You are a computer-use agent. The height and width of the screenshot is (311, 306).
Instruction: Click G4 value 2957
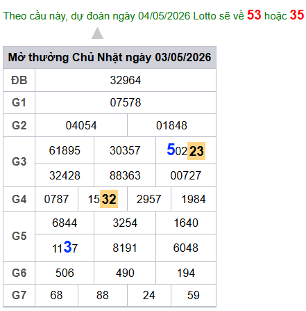[148, 199]
